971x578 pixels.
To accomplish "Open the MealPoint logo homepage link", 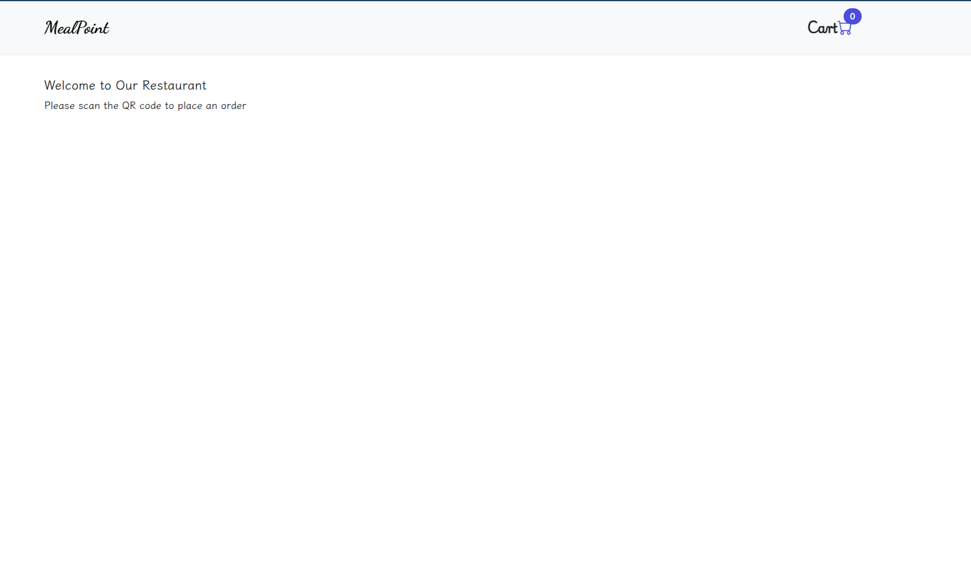I will (x=77, y=27).
